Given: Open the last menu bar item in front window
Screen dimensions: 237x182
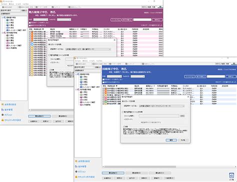Looking at the screenshot, I should 99,61.
